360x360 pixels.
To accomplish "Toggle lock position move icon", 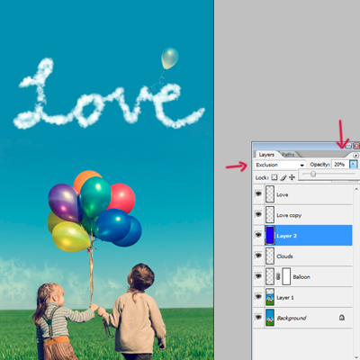I will tap(292, 177).
